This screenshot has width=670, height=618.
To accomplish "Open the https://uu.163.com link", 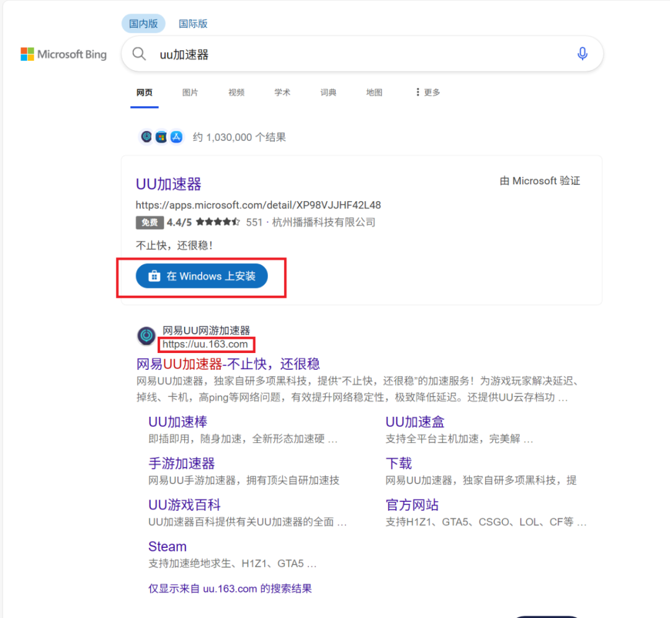I will coord(205,344).
